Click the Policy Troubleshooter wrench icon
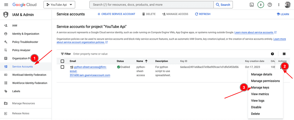294x120 pixels. click(x=6, y=42)
